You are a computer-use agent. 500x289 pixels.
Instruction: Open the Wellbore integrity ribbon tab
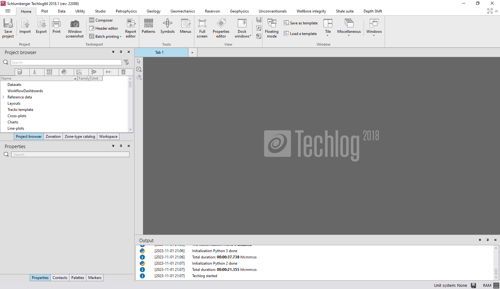(x=311, y=11)
